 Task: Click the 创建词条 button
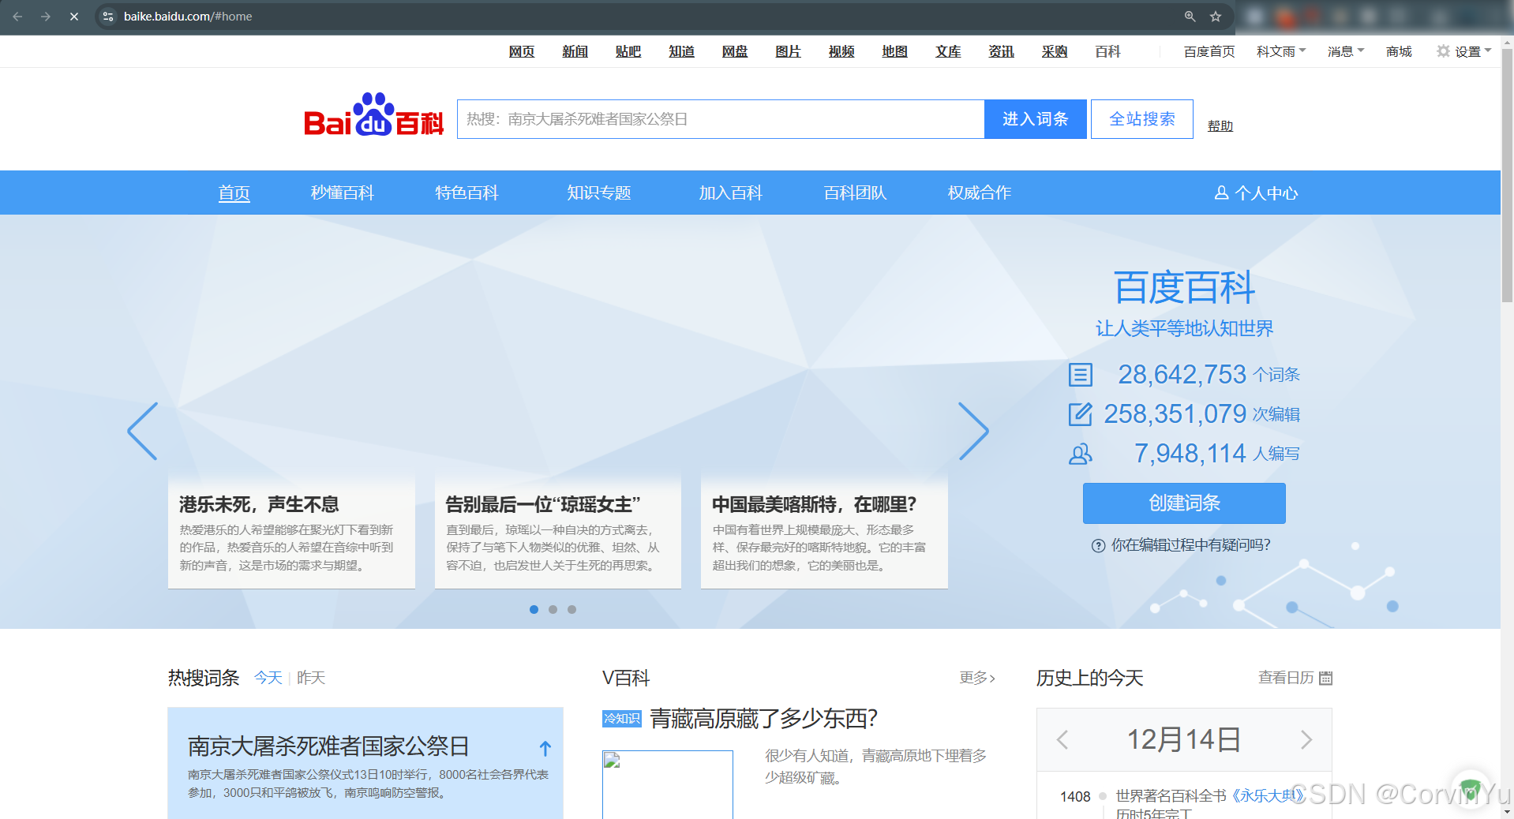tap(1184, 503)
